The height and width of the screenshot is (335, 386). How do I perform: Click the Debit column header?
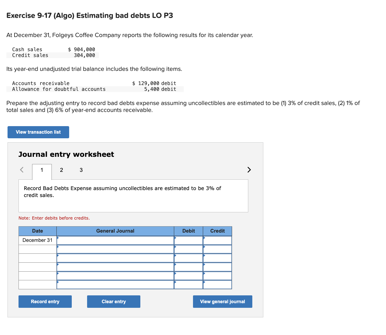188,231
